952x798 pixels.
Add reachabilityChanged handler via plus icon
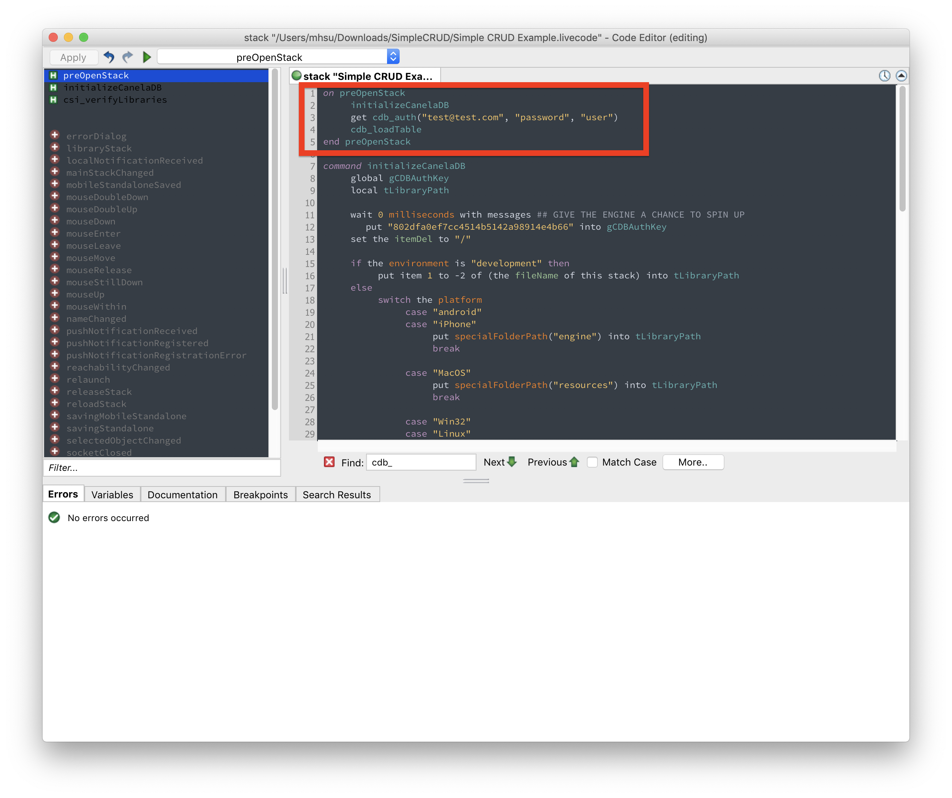click(x=55, y=367)
